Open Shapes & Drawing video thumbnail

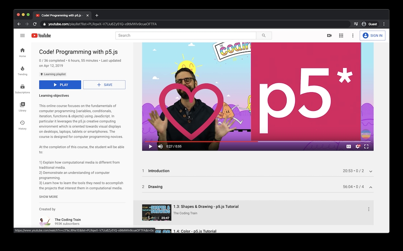[157, 212]
